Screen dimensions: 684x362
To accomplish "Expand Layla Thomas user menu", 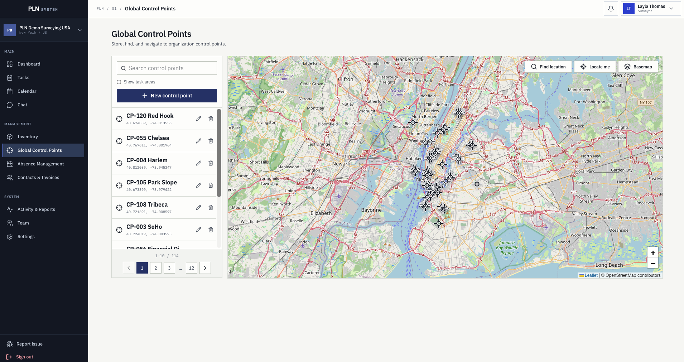I will [x=651, y=9].
